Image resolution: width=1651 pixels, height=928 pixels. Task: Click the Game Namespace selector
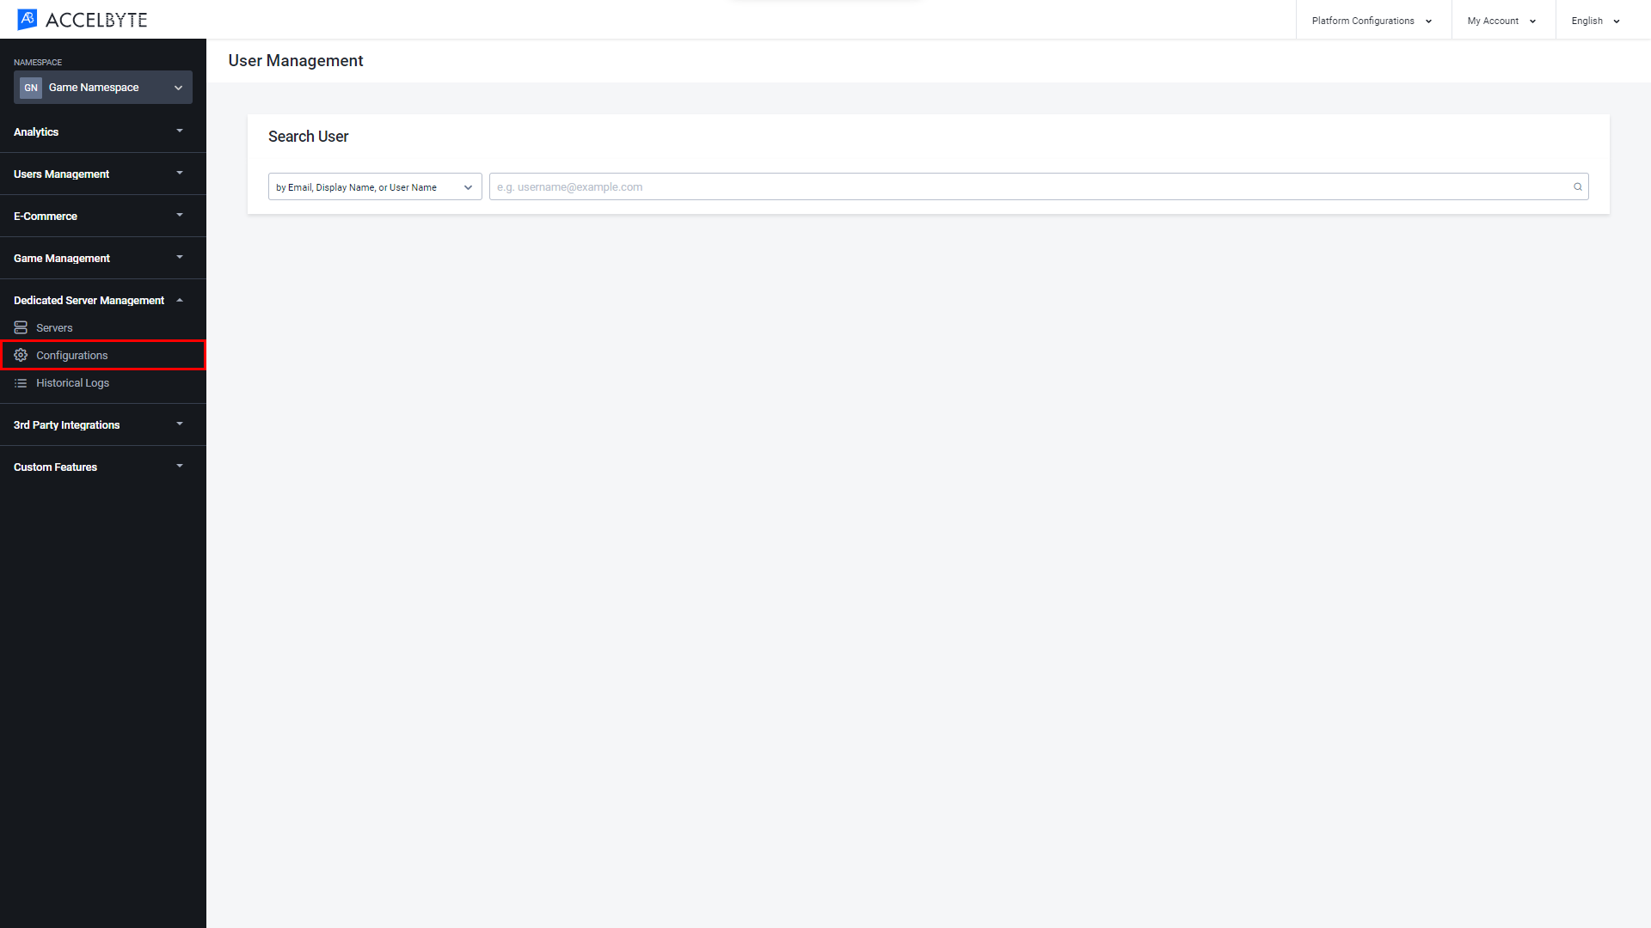point(102,88)
